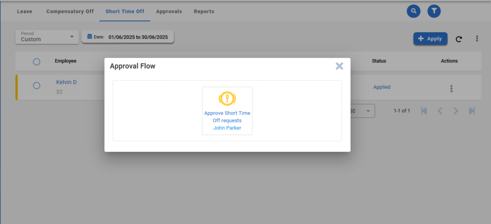
Task: Open Kelvin D row actions menu
Action: tap(451, 89)
